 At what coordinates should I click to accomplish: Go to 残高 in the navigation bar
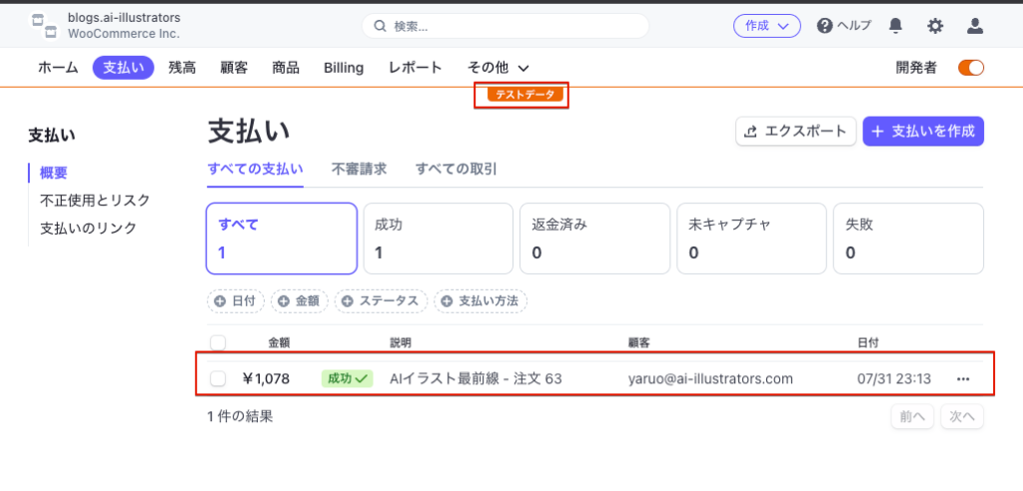pos(182,68)
